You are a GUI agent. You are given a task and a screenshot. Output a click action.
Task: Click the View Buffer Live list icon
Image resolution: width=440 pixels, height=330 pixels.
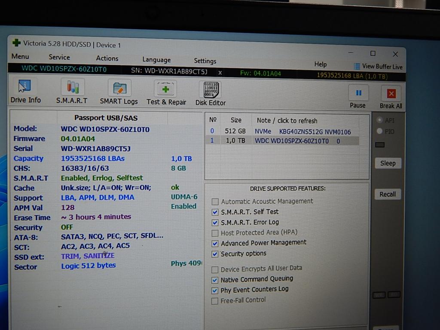point(357,66)
